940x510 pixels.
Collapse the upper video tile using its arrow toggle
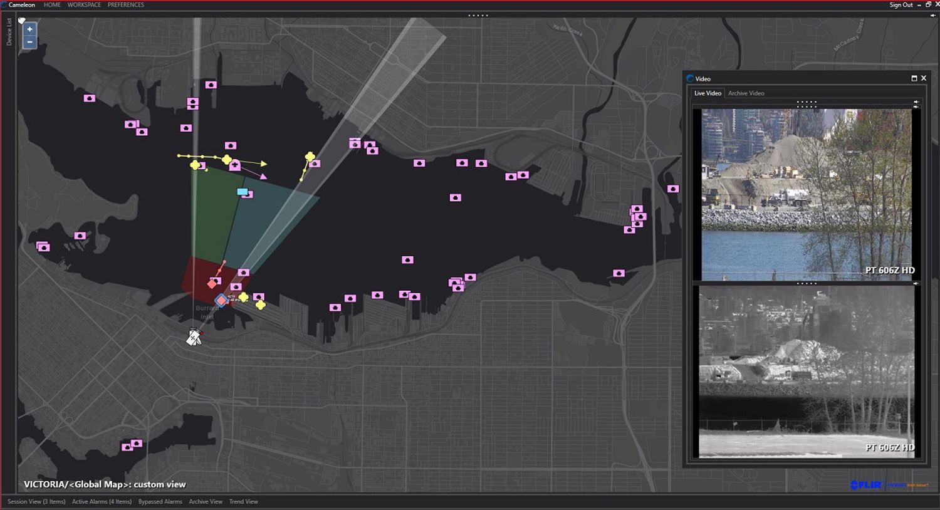pyautogui.click(x=916, y=103)
